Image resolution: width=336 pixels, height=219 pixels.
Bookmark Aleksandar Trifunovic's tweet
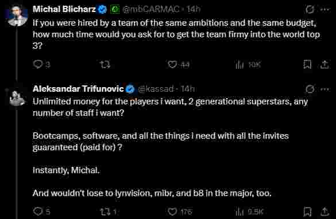(307, 212)
